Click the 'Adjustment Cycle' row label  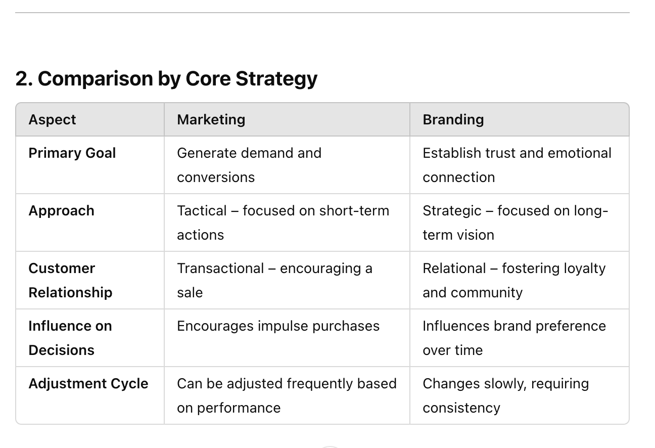[x=88, y=384]
